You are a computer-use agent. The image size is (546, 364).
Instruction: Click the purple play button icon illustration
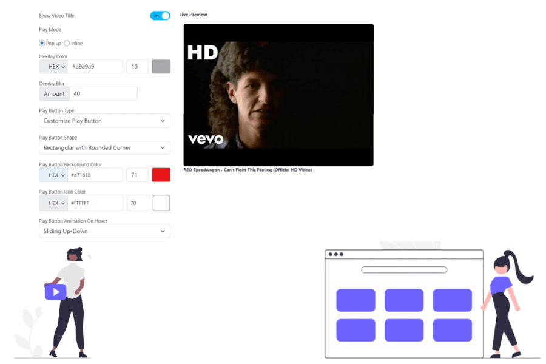point(55,292)
